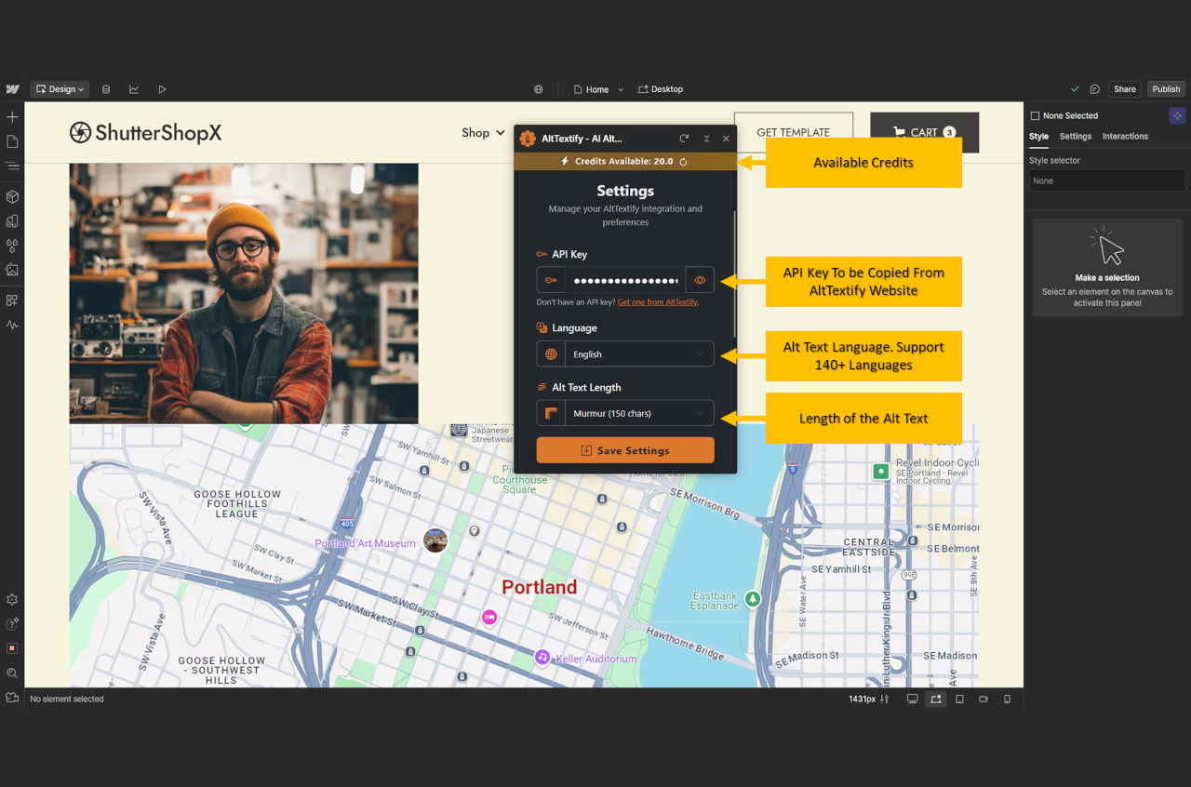
Task: Click the Portland Art Museum map marker
Action: 435,540
